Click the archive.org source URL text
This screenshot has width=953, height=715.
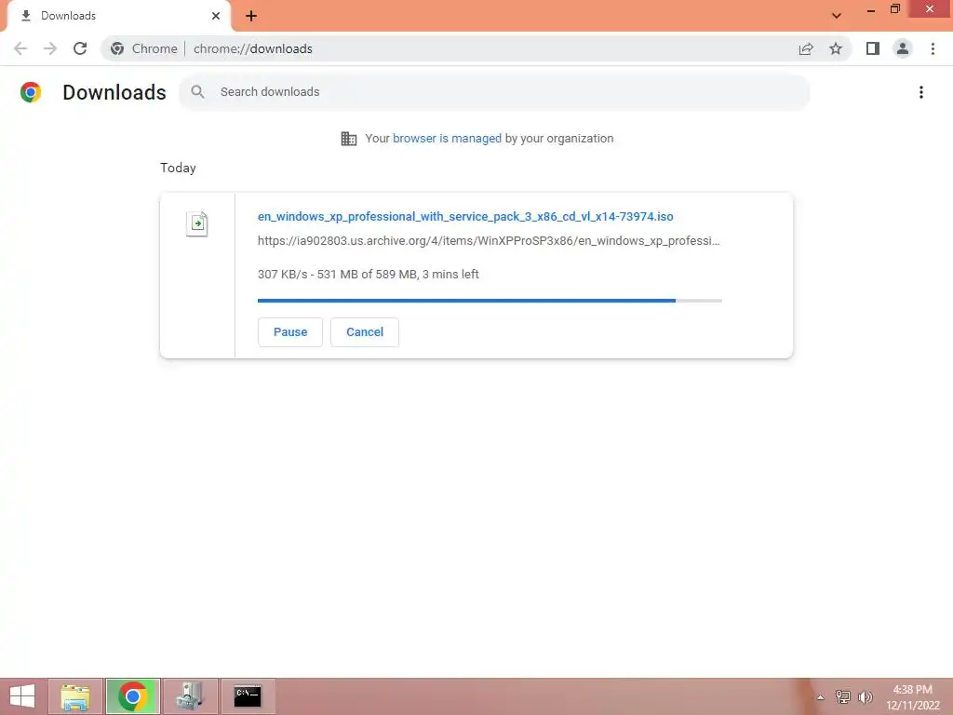coord(489,241)
